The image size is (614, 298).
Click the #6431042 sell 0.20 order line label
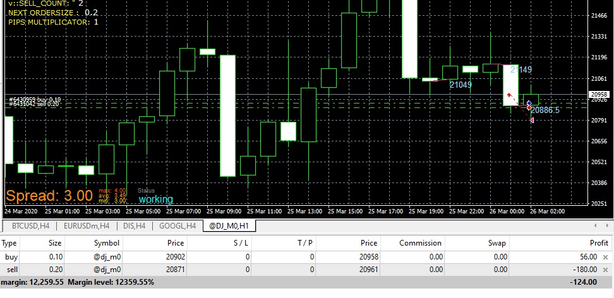(x=33, y=104)
